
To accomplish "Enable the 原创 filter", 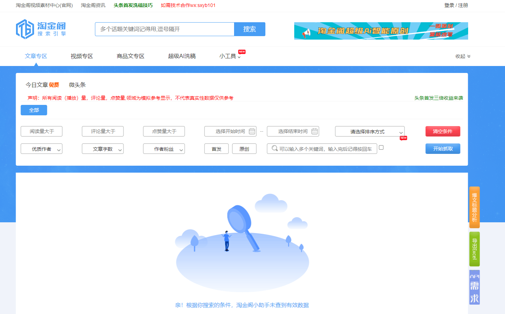I will coord(244,149).
